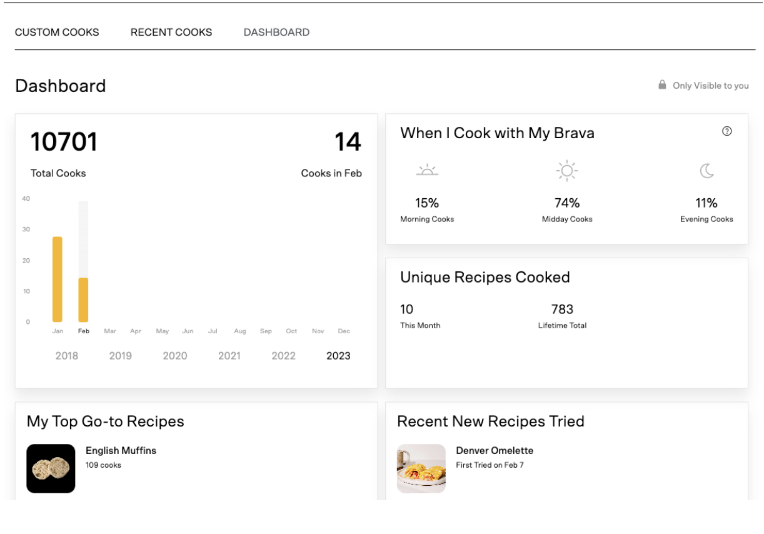Click the 109 cooks text
Screen dimensions: 764x534
point(103,465)
